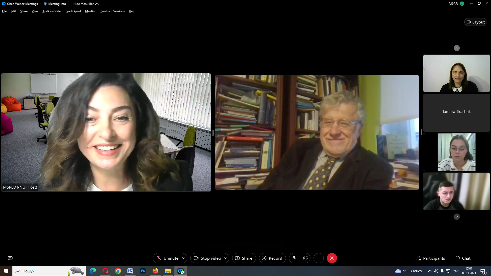Click the Layout button

click(476, 22)
